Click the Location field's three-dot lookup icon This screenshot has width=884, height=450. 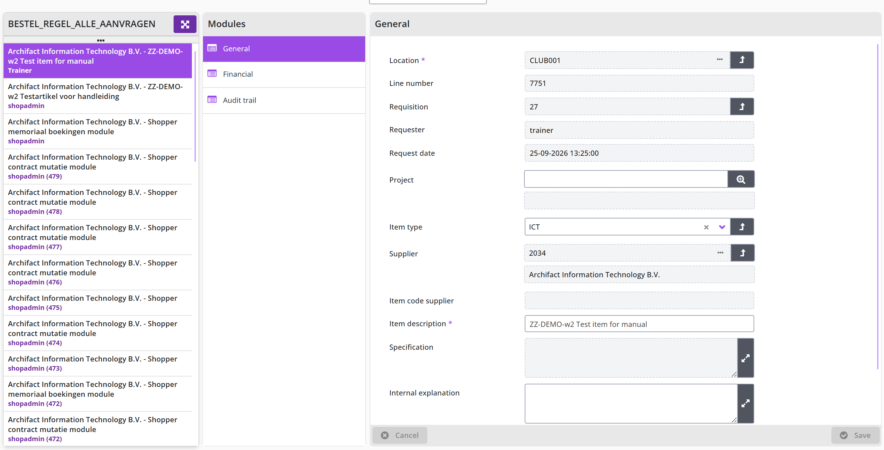[x=720, y=59]
